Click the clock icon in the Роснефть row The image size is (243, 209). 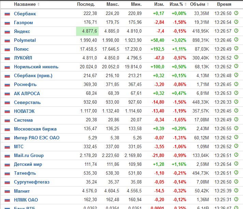click(x=236, y=84)
